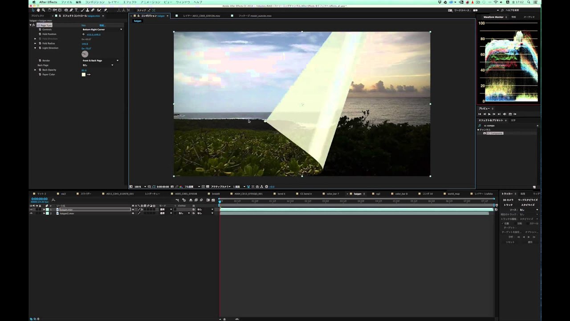Click the timeline layer search icon
The height and width of the screenshot is (321, 570).
(x=53, y=200)
